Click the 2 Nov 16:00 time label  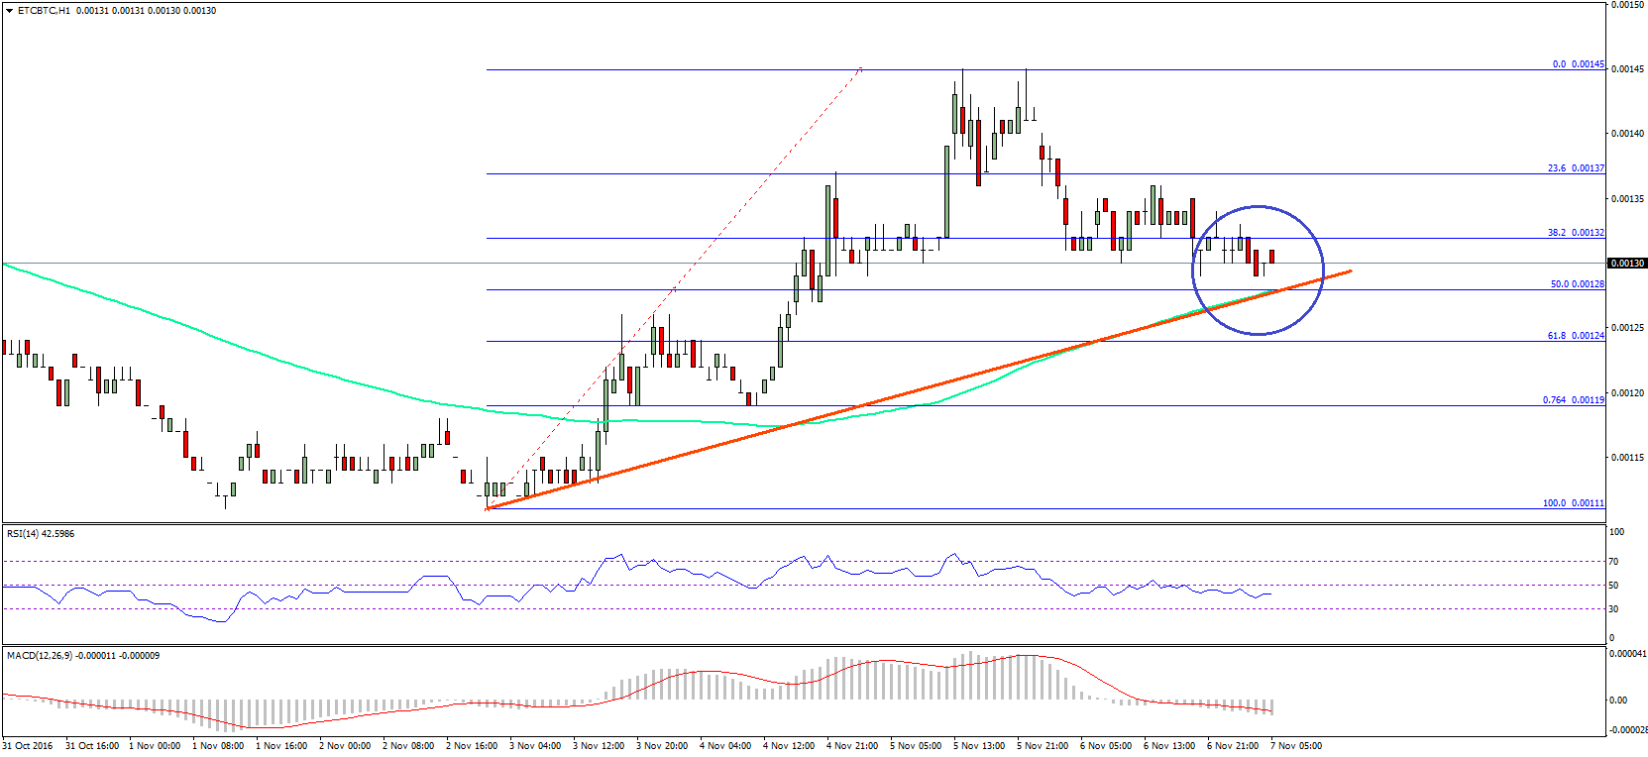coord(472,746)
